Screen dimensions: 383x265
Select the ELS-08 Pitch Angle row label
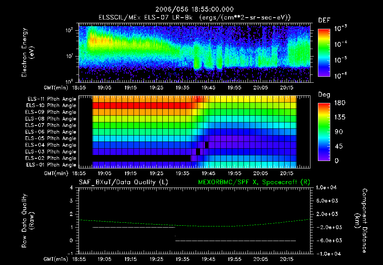click(x=51, y=119)
